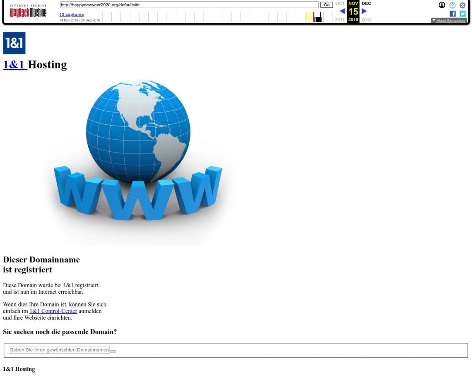
Task: Select the 2018 year label
Action: pos(354,19)
